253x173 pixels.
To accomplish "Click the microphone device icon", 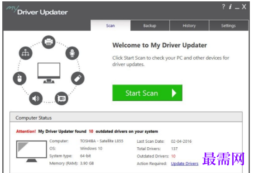I will (x=72, y=53).
